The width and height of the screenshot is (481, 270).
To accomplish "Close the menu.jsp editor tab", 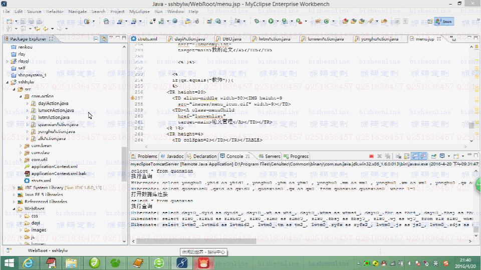I will pyautogui.click(x=439, y=39).
